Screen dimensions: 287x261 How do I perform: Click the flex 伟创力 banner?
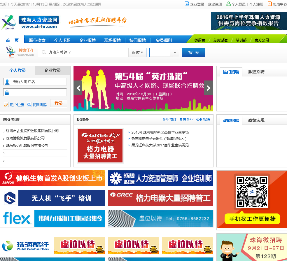click(52, 218)
